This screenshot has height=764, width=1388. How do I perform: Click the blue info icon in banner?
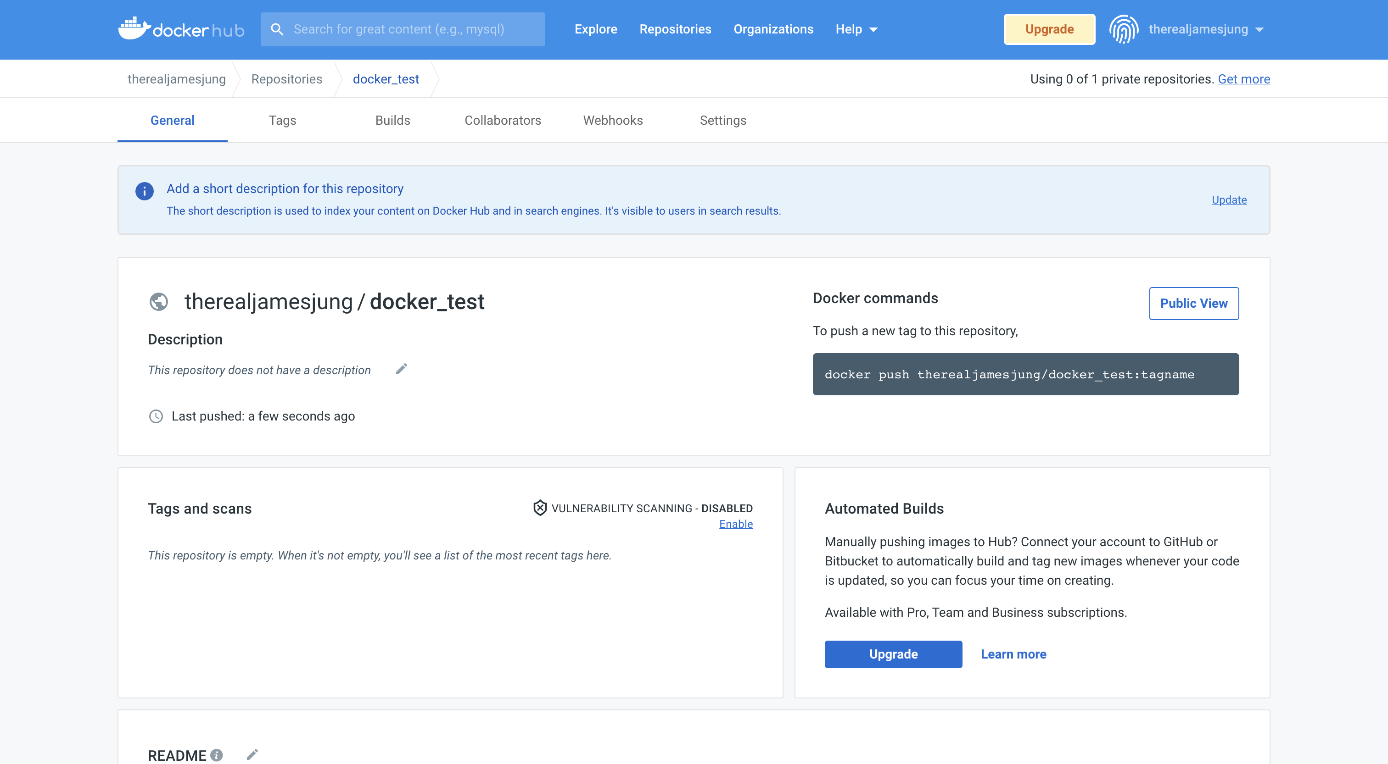point(145,191)
